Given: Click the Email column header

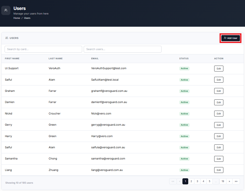Looking at the screenshot, I should (x=95, y=58).
